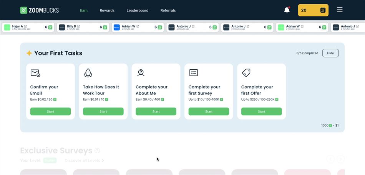Open the Rewards page
The image size is (365, 175).
pyautogui.click(x=107, y=10)
